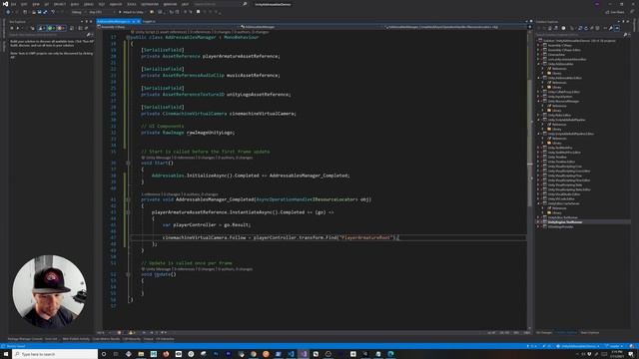This screenshot has height=359, width=639.
Task: Collapse the Unity.Addressables project node
Action: [538, 64]
